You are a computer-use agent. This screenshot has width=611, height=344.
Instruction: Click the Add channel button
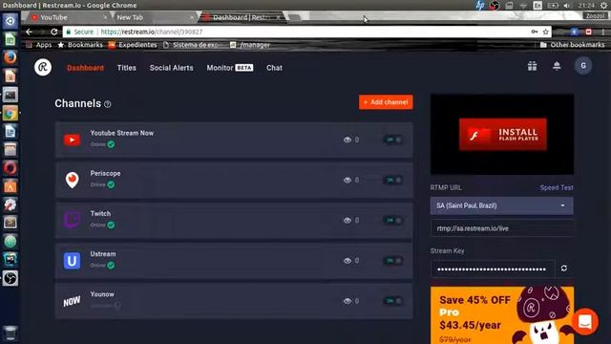click(x=386, y=102)
